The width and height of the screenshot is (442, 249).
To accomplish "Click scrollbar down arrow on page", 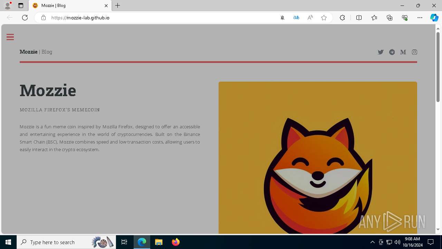I will [x=438, y=230].
